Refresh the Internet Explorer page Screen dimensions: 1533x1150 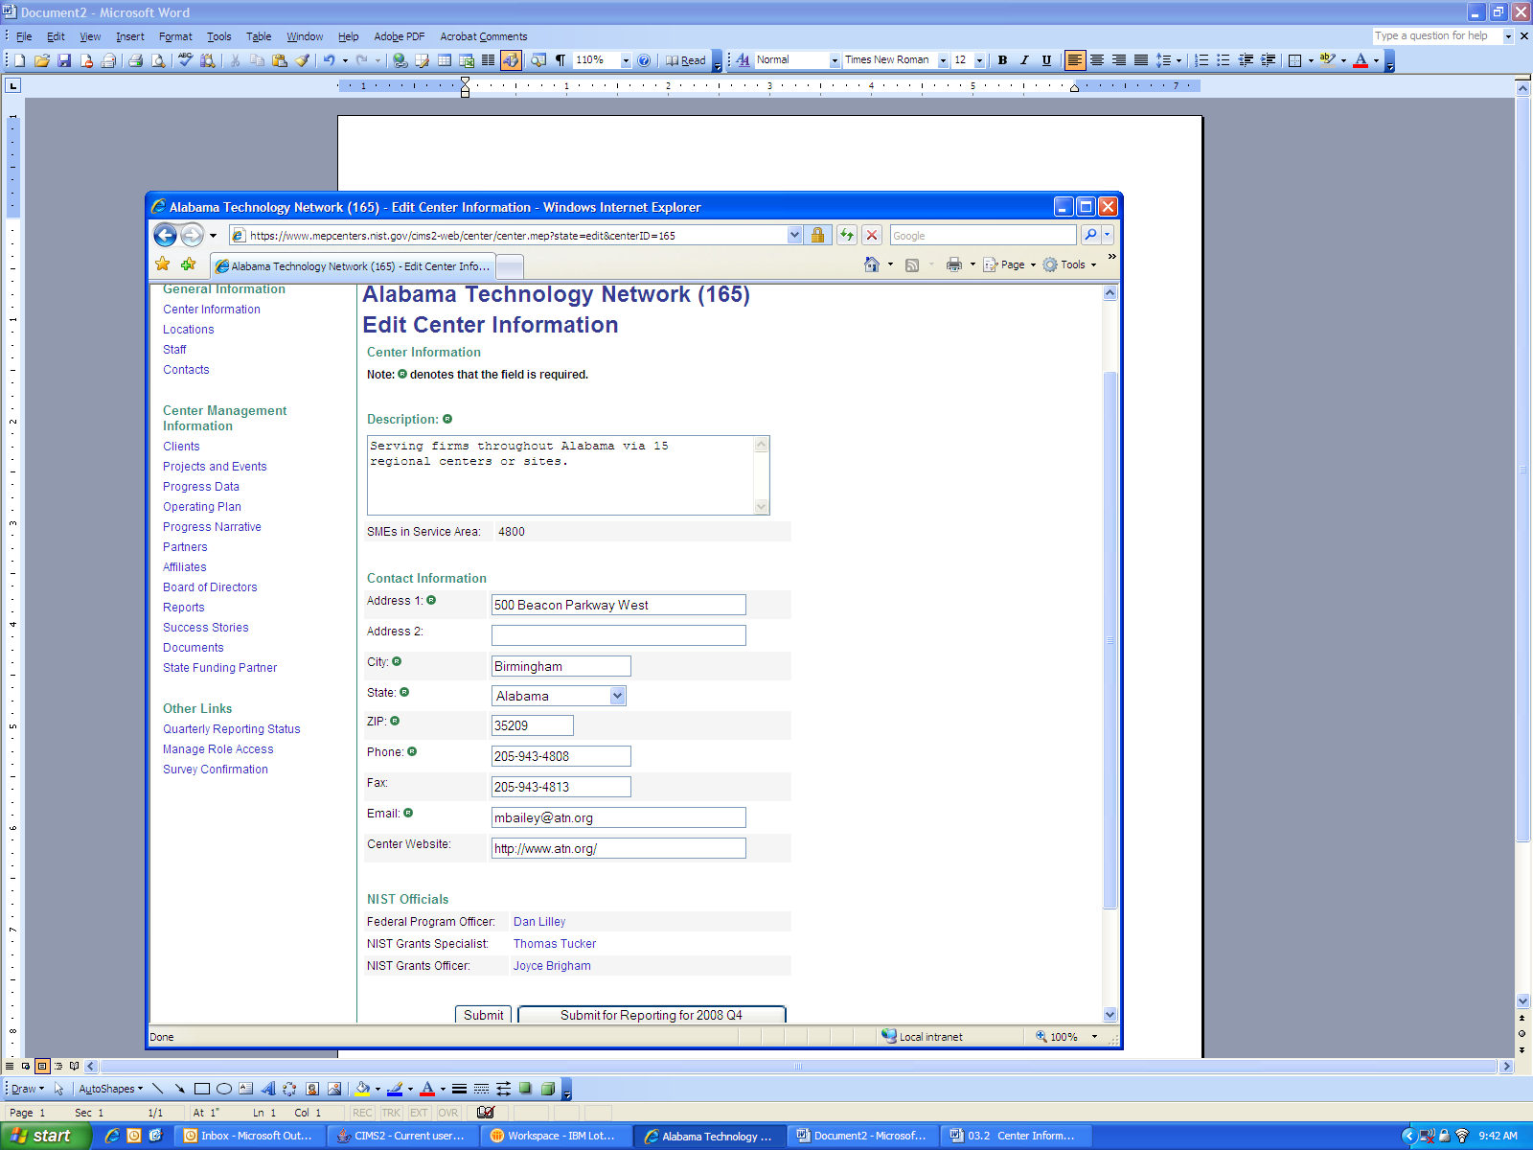(x=847, y=235)
